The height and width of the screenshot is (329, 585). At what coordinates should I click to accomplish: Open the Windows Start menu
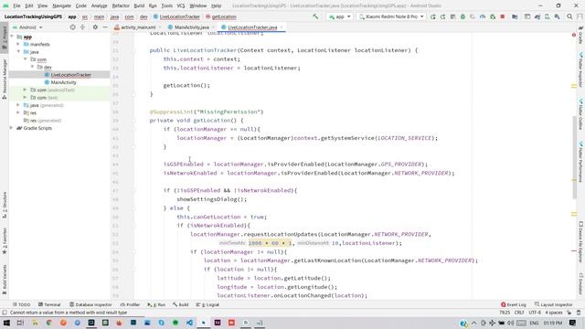click(x=6, y=323)
